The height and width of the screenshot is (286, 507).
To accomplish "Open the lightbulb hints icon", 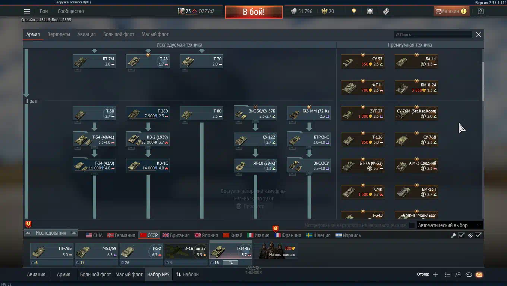I will click(354, 11).
